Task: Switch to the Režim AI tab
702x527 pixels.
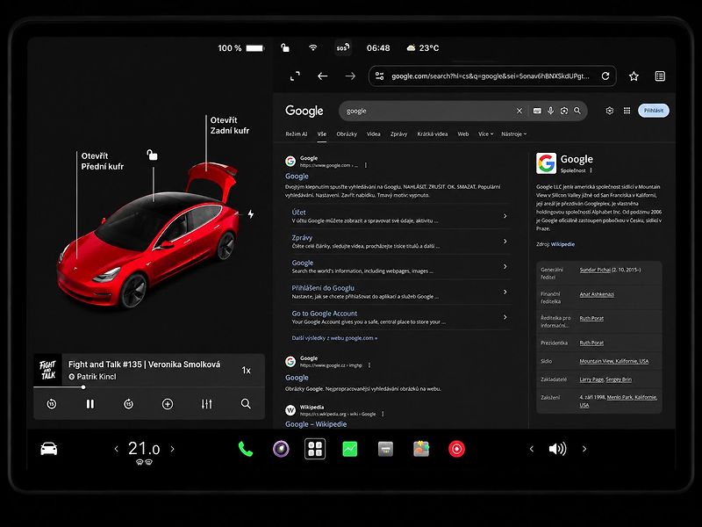Action: (297, 134)
